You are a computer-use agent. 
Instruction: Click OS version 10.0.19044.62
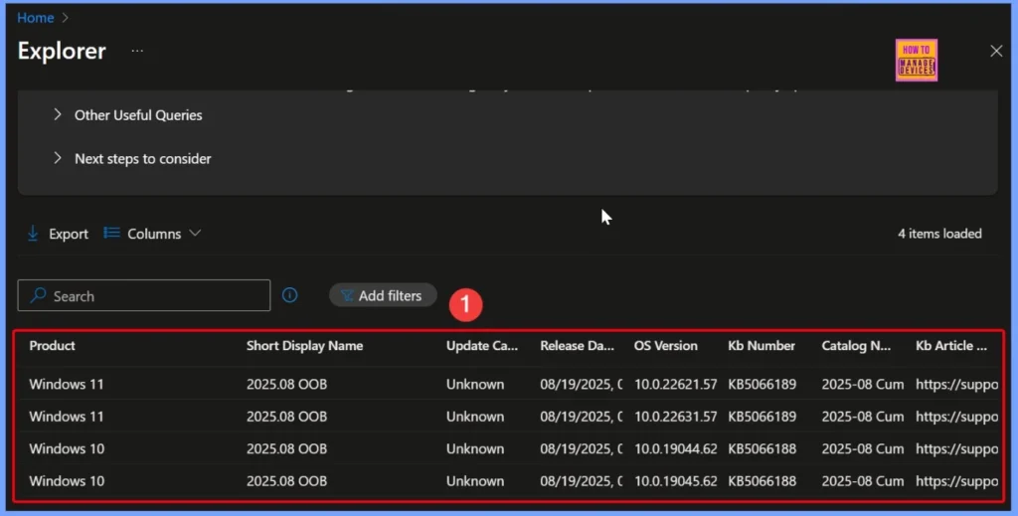pos(675,449)
